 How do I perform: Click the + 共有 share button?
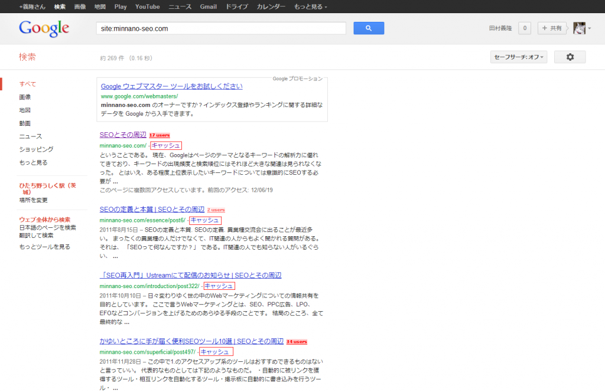[x=552, y=28]
